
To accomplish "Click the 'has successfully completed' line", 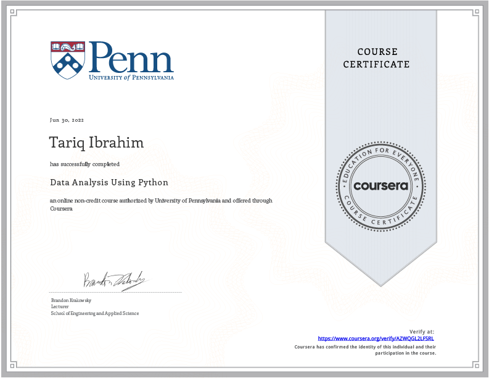I will [x=85, y=164].
